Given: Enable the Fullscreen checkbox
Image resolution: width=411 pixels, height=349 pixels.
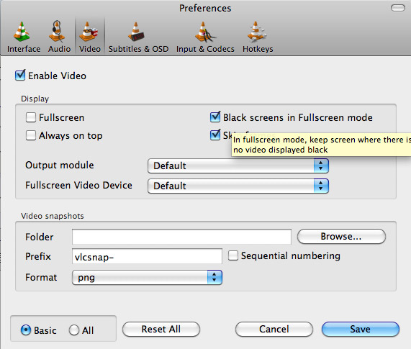Looking at the screenshot, I should click(x=31, y=117).
